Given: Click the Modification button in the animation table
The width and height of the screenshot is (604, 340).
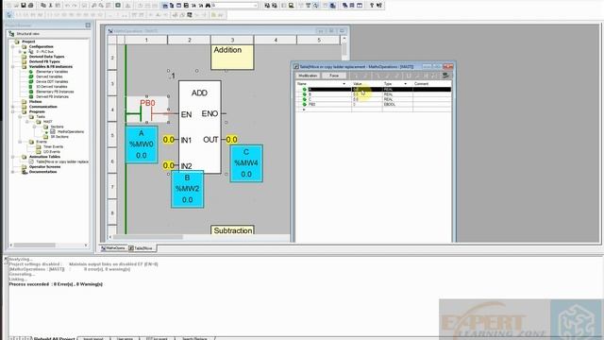Looking at the screenshot, I should [x=308, y=76].
